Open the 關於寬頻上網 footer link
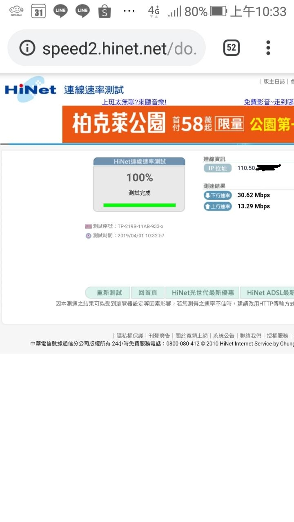The height and width of the screenshot is (522, 294). [192, 336]
